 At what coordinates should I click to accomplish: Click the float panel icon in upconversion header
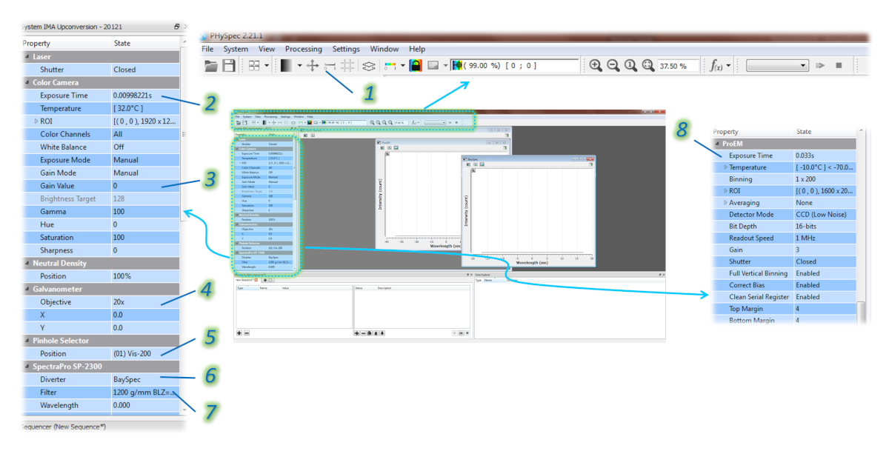[x=177, y=26]
